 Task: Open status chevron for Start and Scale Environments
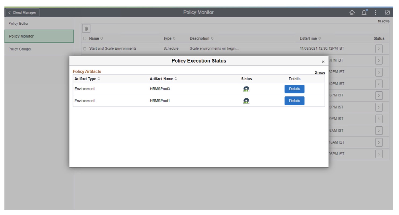click(x=379, y=49)
